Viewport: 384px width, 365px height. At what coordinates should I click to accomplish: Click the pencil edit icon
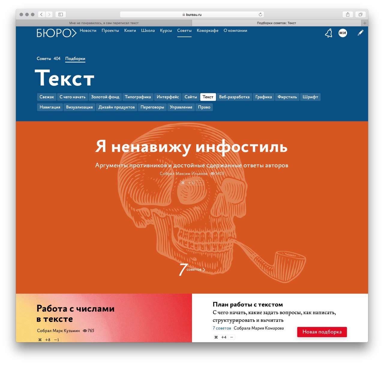coord(360,33)
